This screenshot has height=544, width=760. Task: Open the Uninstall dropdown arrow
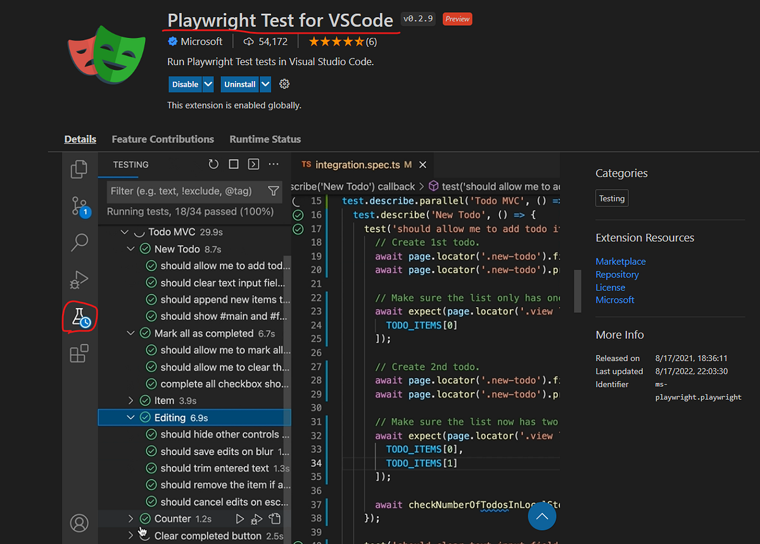click(x=265, y=84)
